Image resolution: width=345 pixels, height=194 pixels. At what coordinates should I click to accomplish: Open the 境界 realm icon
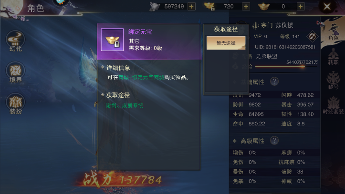point(15,72)
